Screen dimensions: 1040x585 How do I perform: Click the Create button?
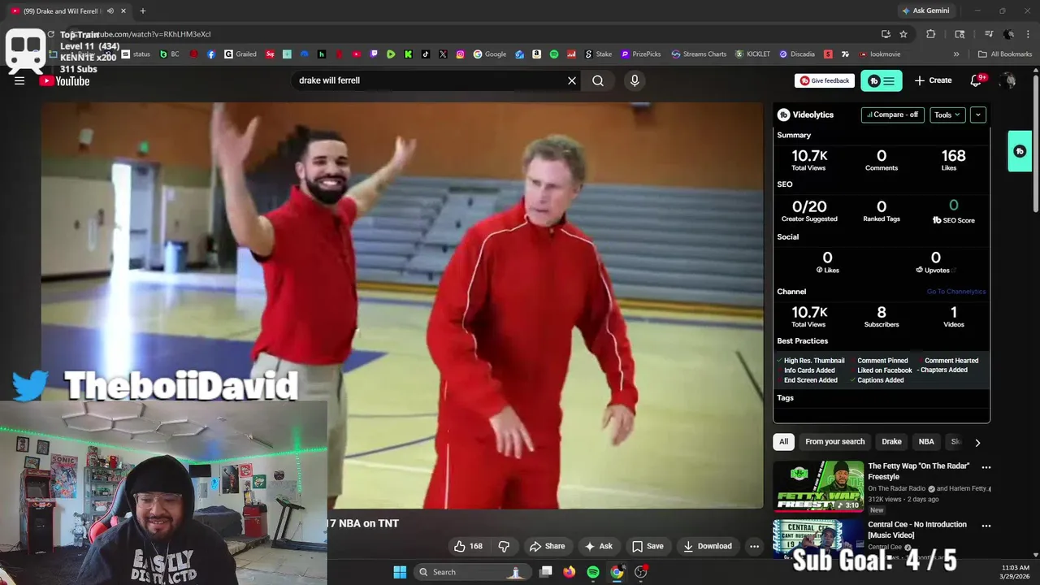click(933, 80)
